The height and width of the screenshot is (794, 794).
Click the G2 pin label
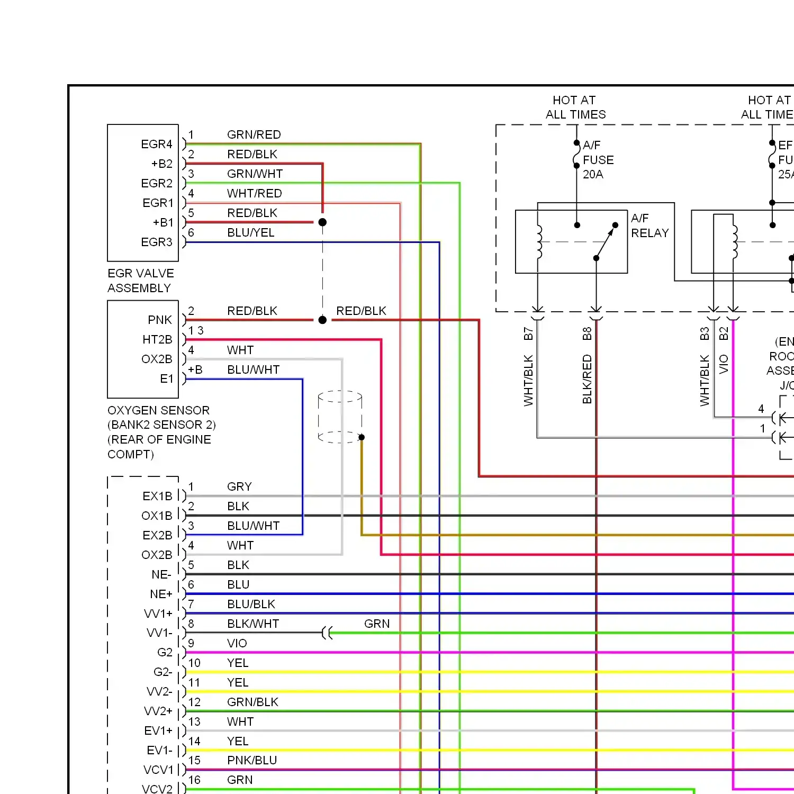point(165,652)
